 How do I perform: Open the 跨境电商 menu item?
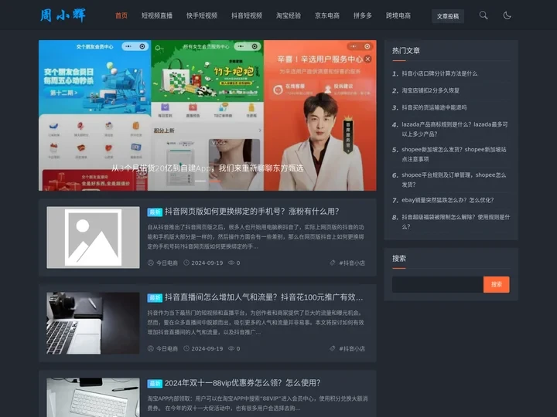(x=398, y=15)
